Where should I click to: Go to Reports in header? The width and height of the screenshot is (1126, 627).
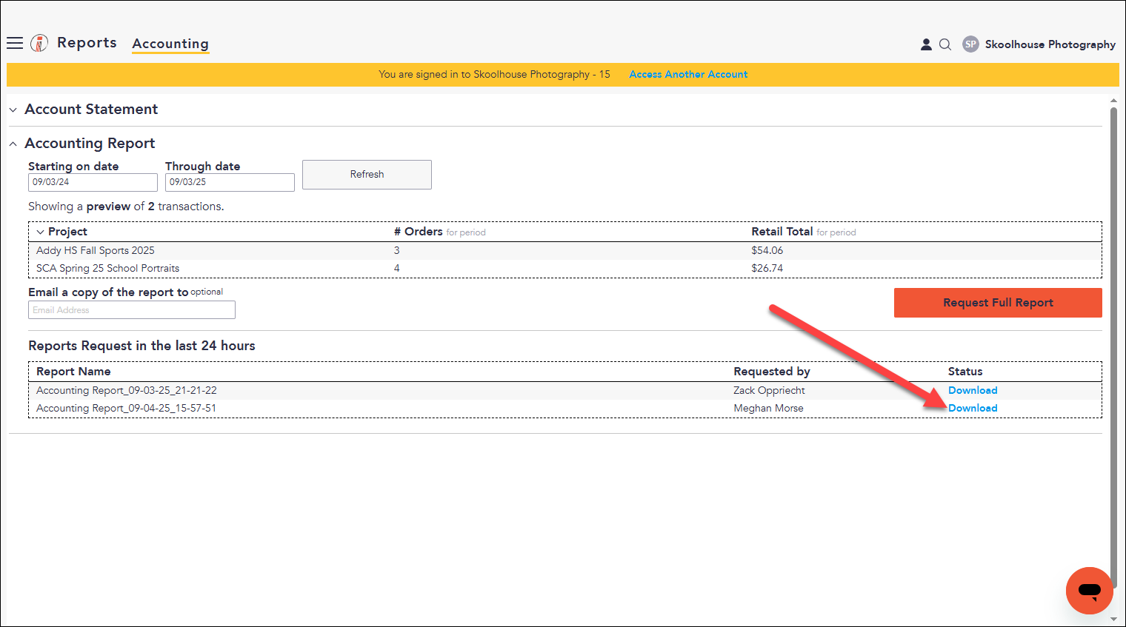click(87, 43)
